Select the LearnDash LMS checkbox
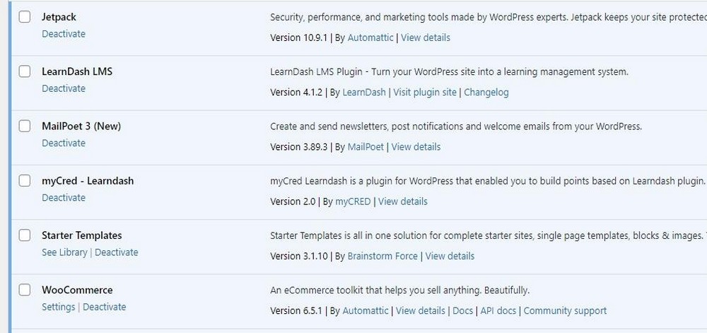Screen dimensions: 707x333 (25, 71)
